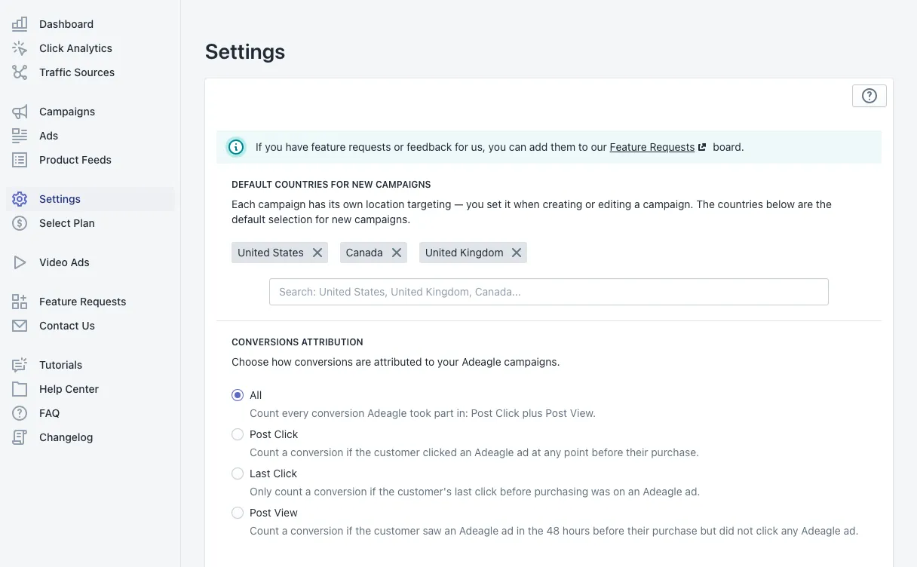This screenshot has height=567, width=917.
Task: Click the Settings page heading
Action: [245, 51]
